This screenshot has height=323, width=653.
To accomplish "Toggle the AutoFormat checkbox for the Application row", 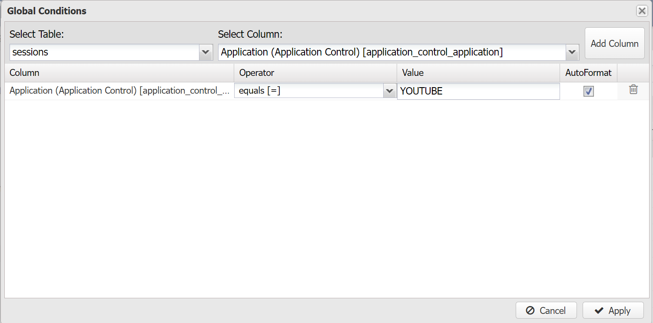I will point(588,91).
